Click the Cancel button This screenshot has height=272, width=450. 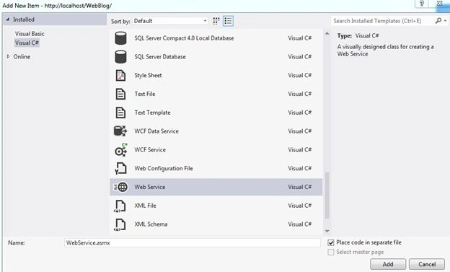pos(427,264)
